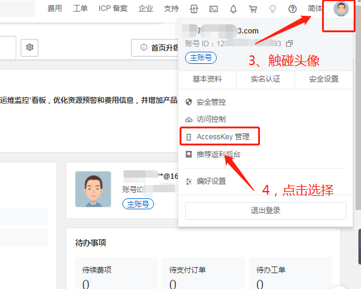The width and height of the screenshot is (361, 289).
Task: Click the user avatar in top right
Action: click(x=341, y=9)
